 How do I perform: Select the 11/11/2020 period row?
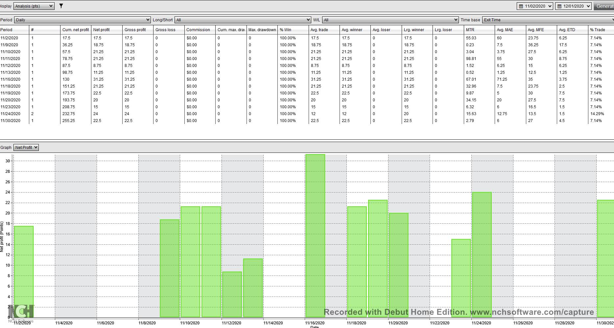pyautogui.click(x=307, y=59)
